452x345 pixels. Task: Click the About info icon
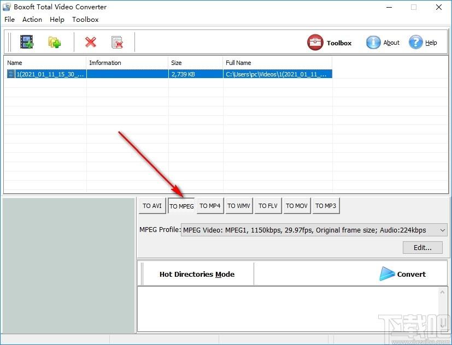pyautogui.click(x=383, y=43)
